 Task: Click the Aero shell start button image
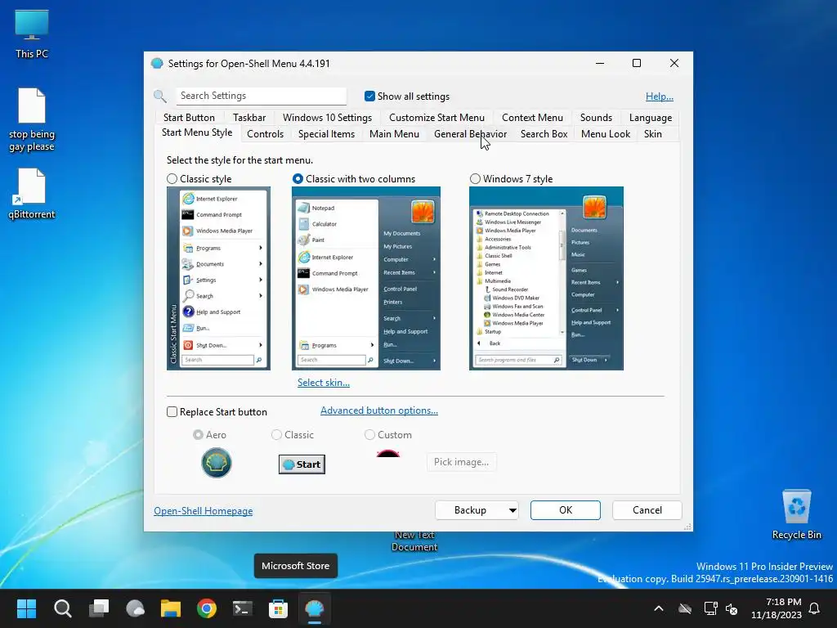(216, 463)
